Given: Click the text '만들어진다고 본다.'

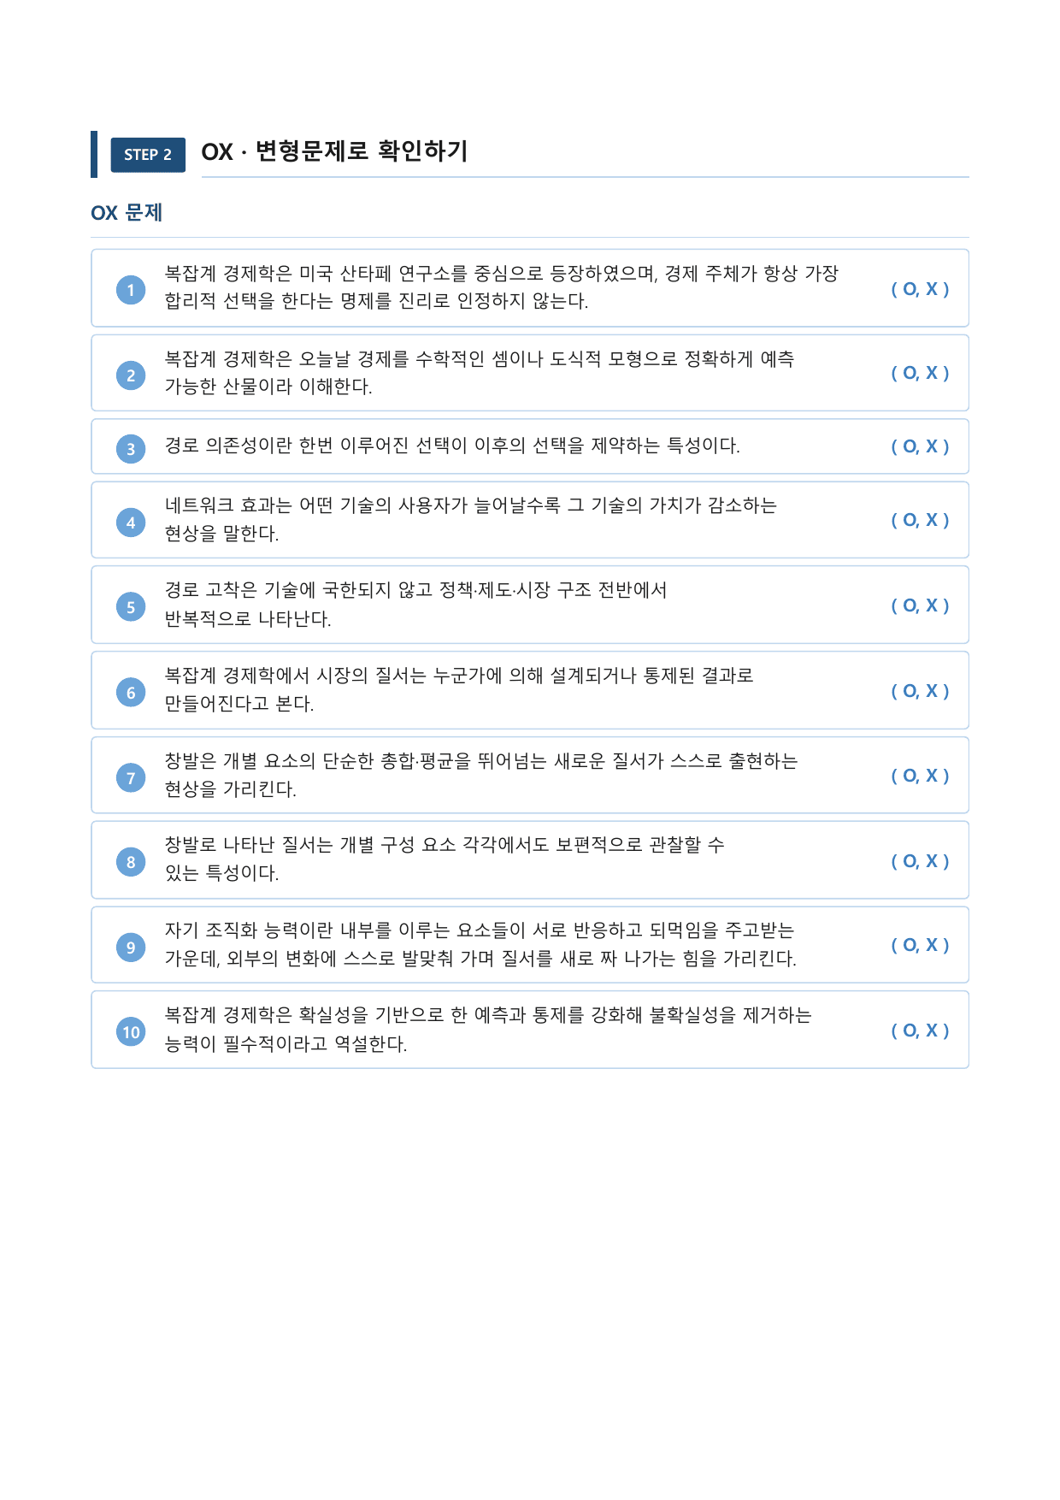Looking at the screenshot, I should coord(239,704).
